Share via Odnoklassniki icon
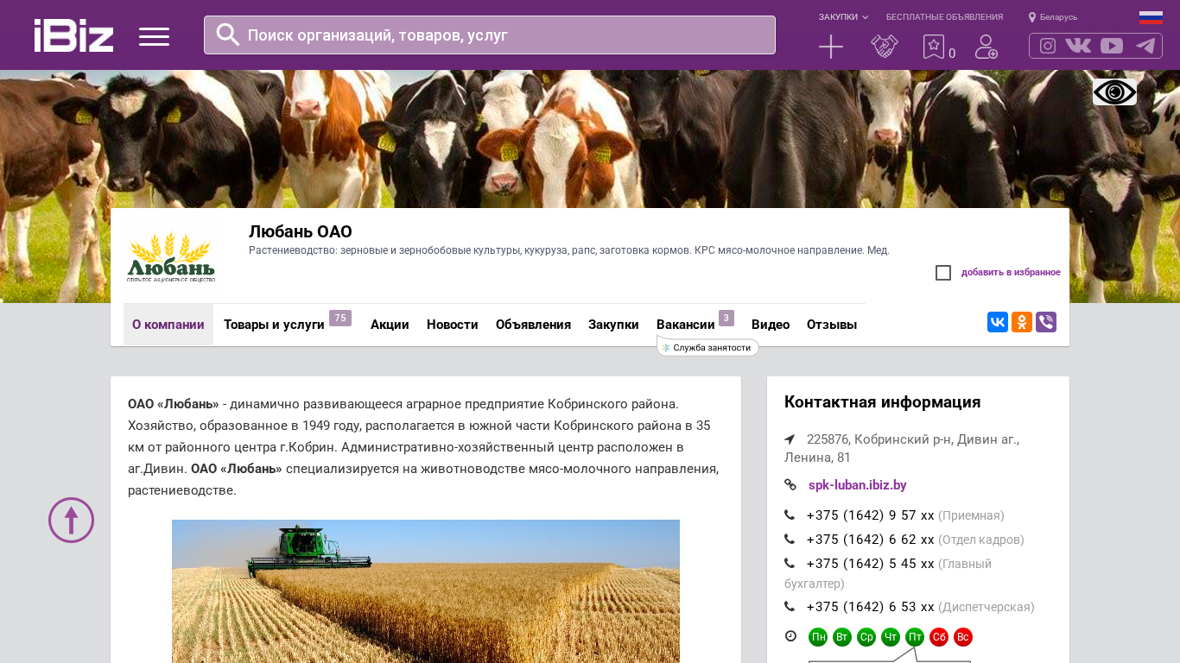The image size is (1180, 663). pyautogui.click(x=1021, y=322)
